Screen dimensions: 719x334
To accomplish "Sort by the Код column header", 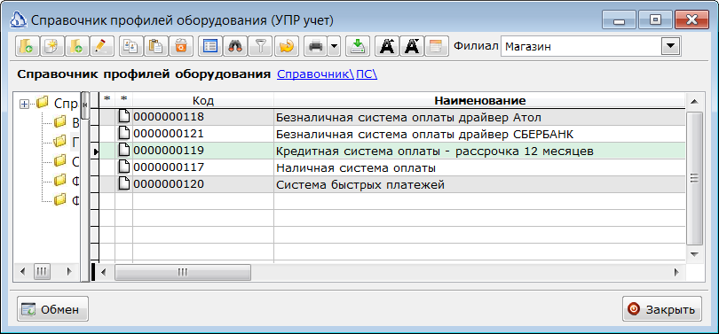I will [203, 100].
